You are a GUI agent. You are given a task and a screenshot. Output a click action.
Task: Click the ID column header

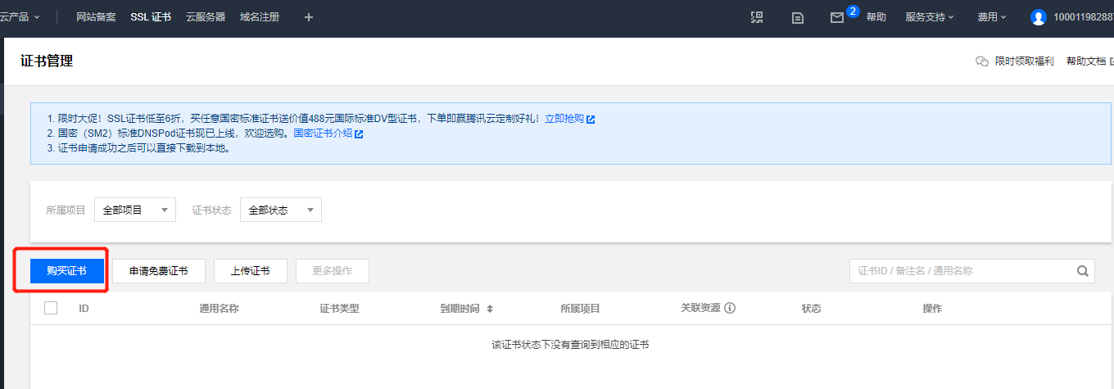click(x=84, y=309)
